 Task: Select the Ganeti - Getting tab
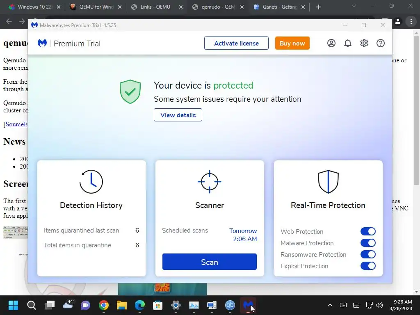280,7
